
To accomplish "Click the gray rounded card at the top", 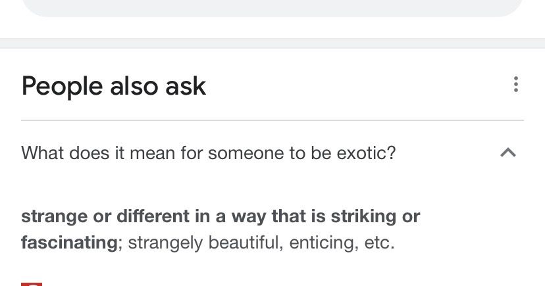I will [272, 7].
